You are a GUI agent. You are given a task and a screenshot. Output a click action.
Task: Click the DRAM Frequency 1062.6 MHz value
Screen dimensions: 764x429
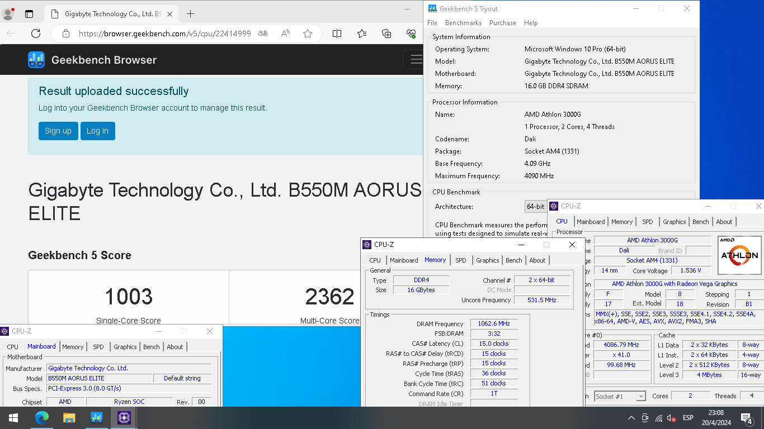494,324
